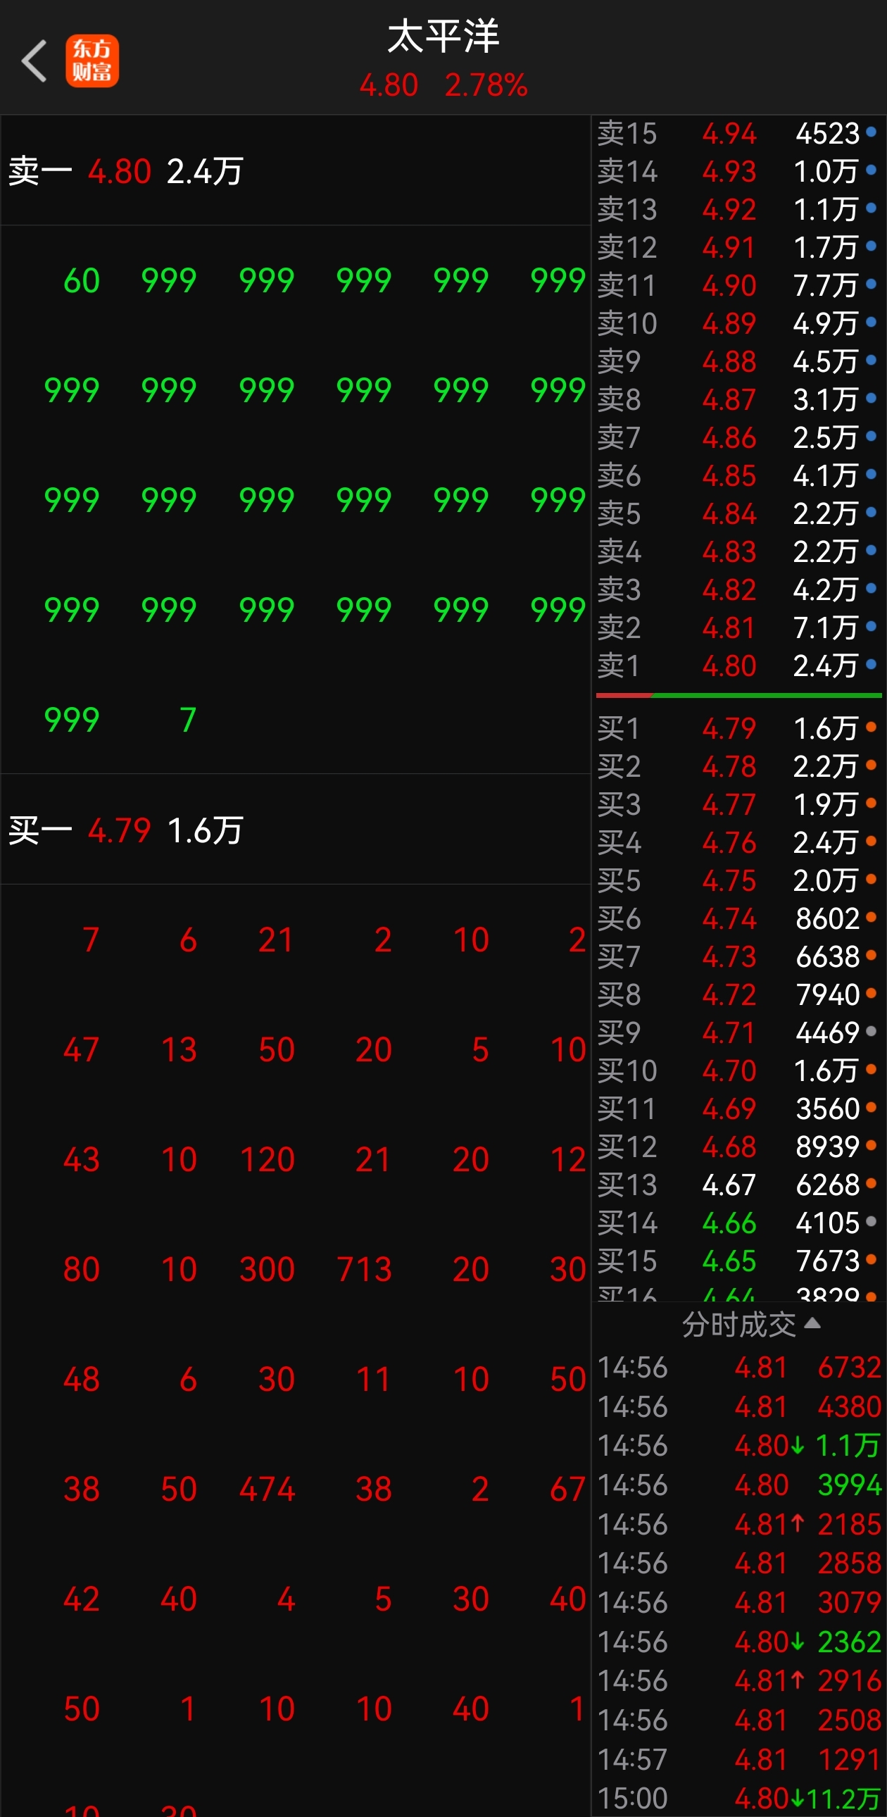The image size is (887, 1817).
Task: Select the 买15 row with 7673
Action: tap(738, 1261)
